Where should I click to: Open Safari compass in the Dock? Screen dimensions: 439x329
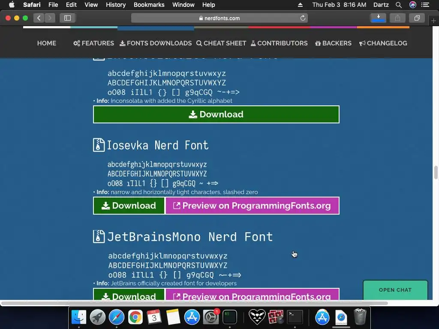point(117,317)
